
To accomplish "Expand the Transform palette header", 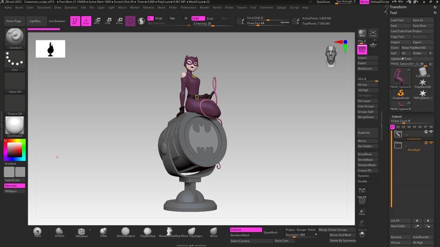I will pyautogui.click(x=398, y=7).
